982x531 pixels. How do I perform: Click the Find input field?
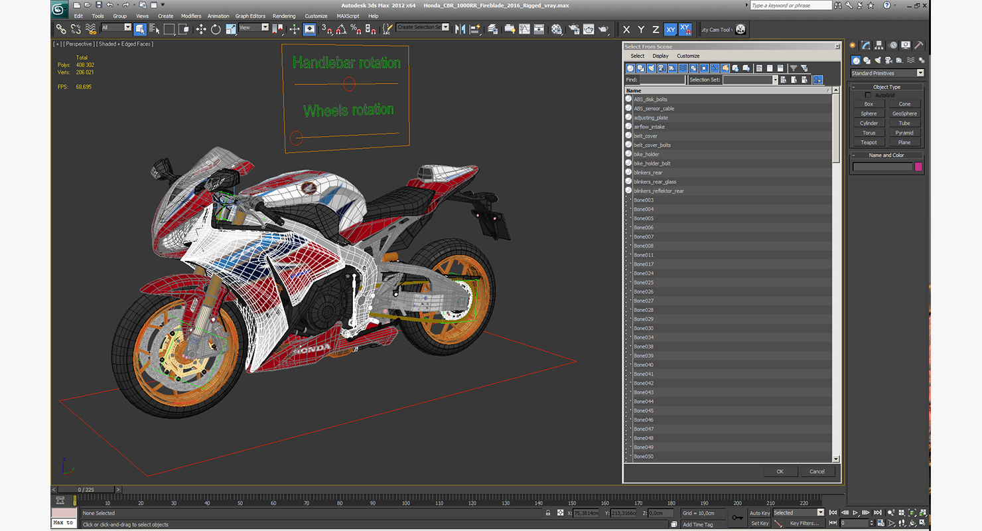point(662,80)
